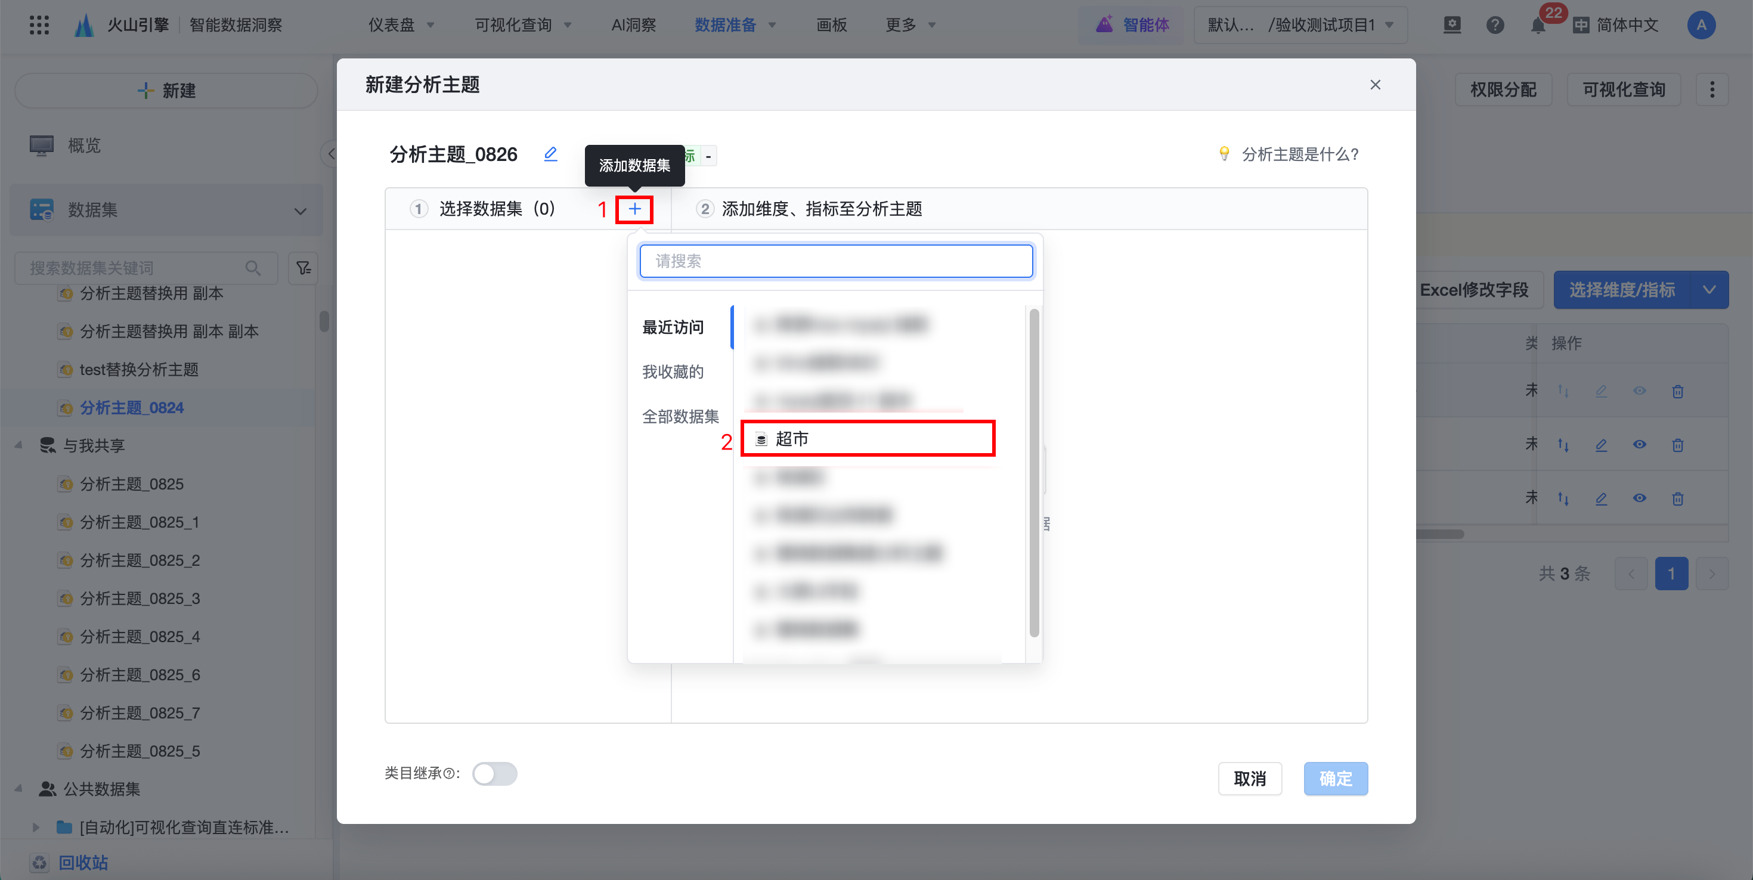Open the notification bell icon

pyautogui.click(x=1537, y=26)
